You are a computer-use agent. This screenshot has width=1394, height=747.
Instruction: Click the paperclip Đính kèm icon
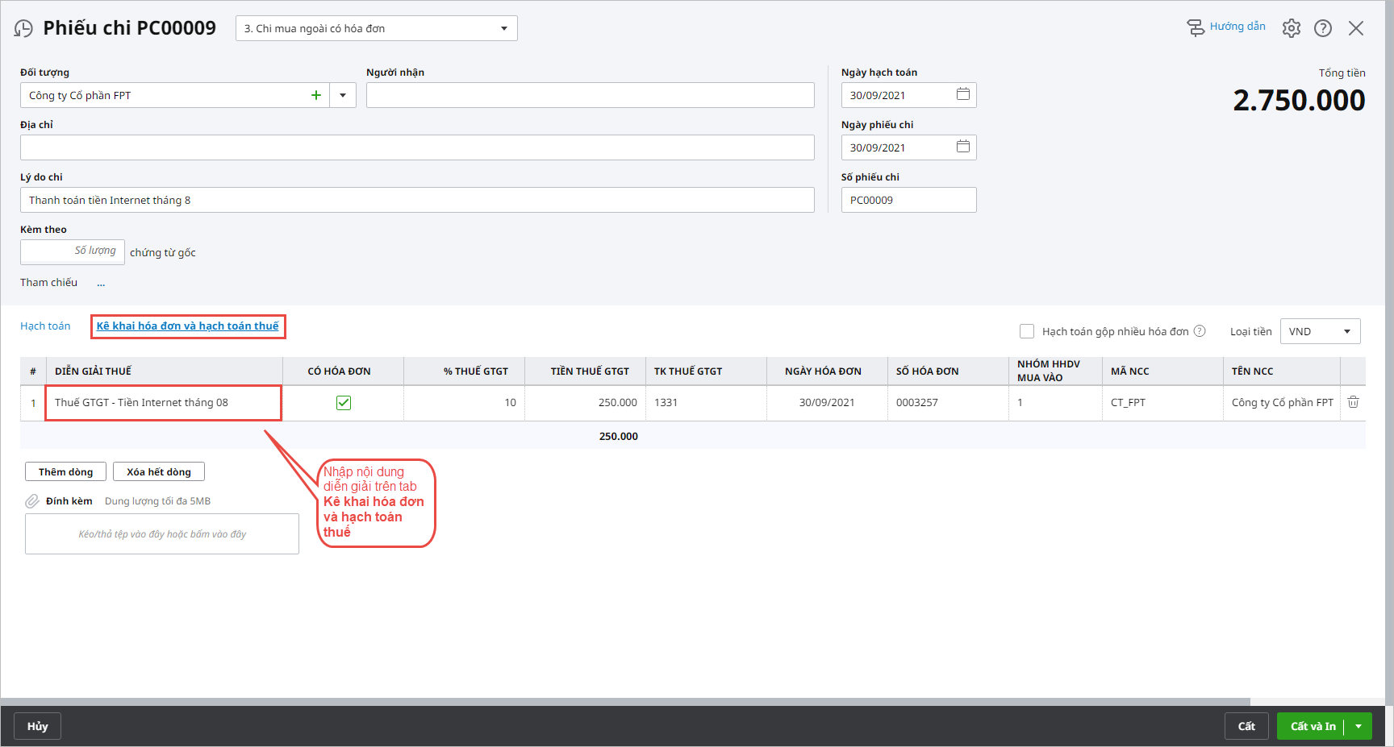tap(32, 501)
